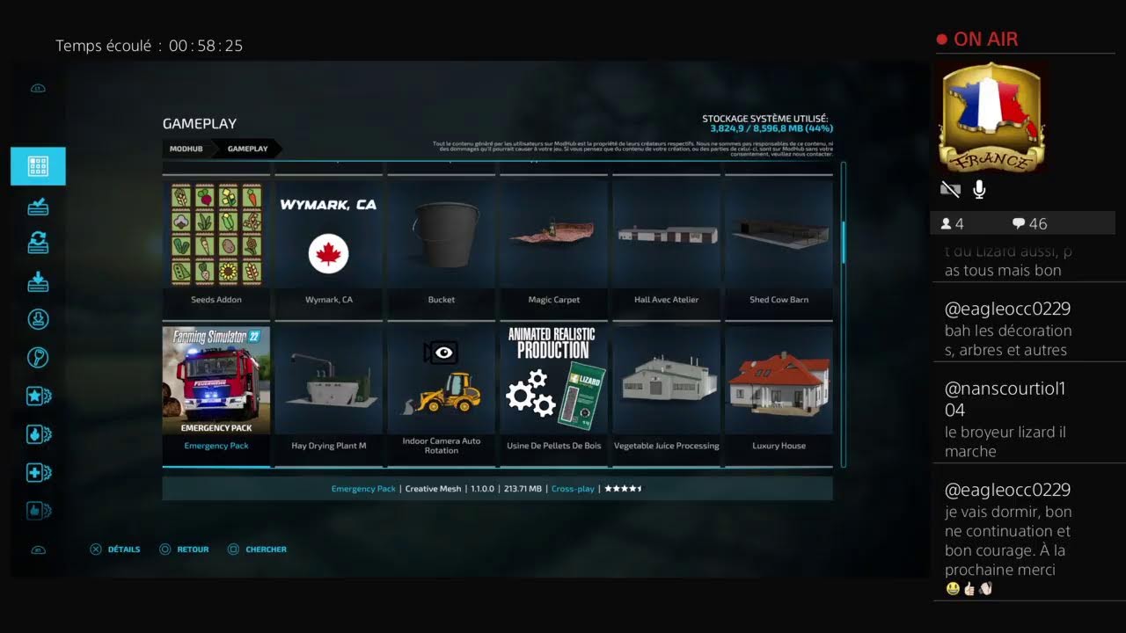Click the crossed-out camera icon

950,189
